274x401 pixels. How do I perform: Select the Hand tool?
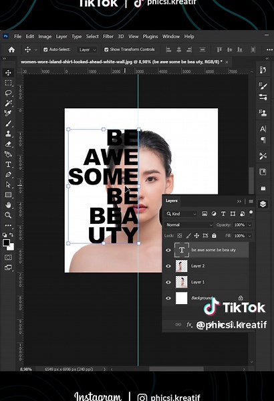click(x=8, y=205)
